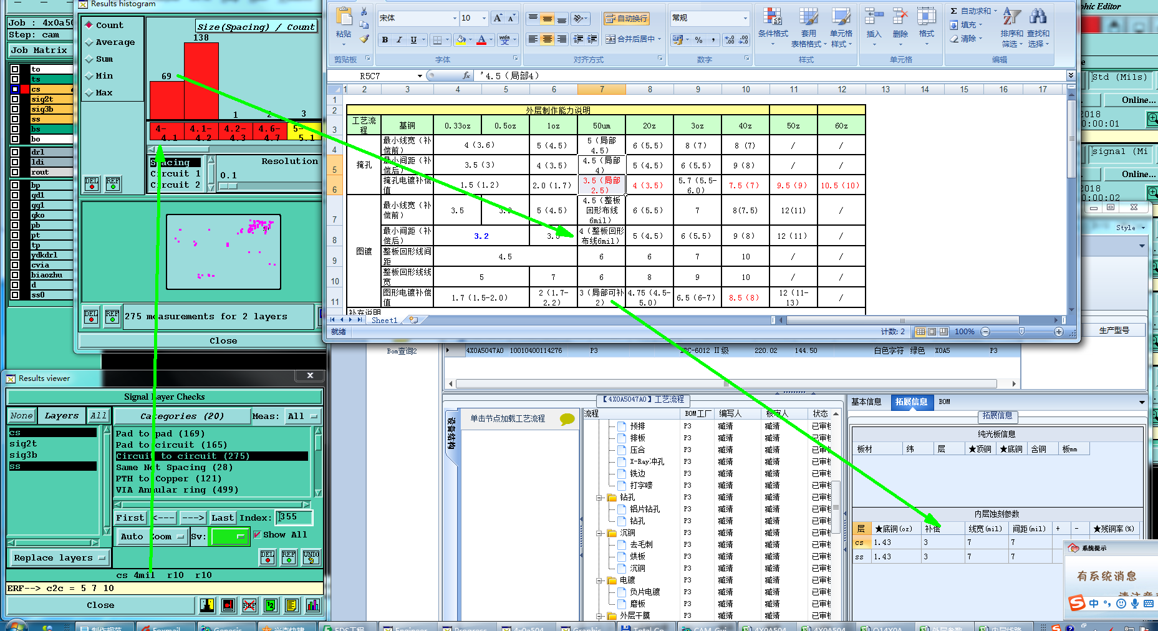
Task: Select the Average radio option
Action: 90,42
